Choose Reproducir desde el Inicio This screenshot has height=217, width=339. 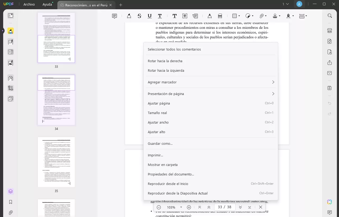pos(211,184)
